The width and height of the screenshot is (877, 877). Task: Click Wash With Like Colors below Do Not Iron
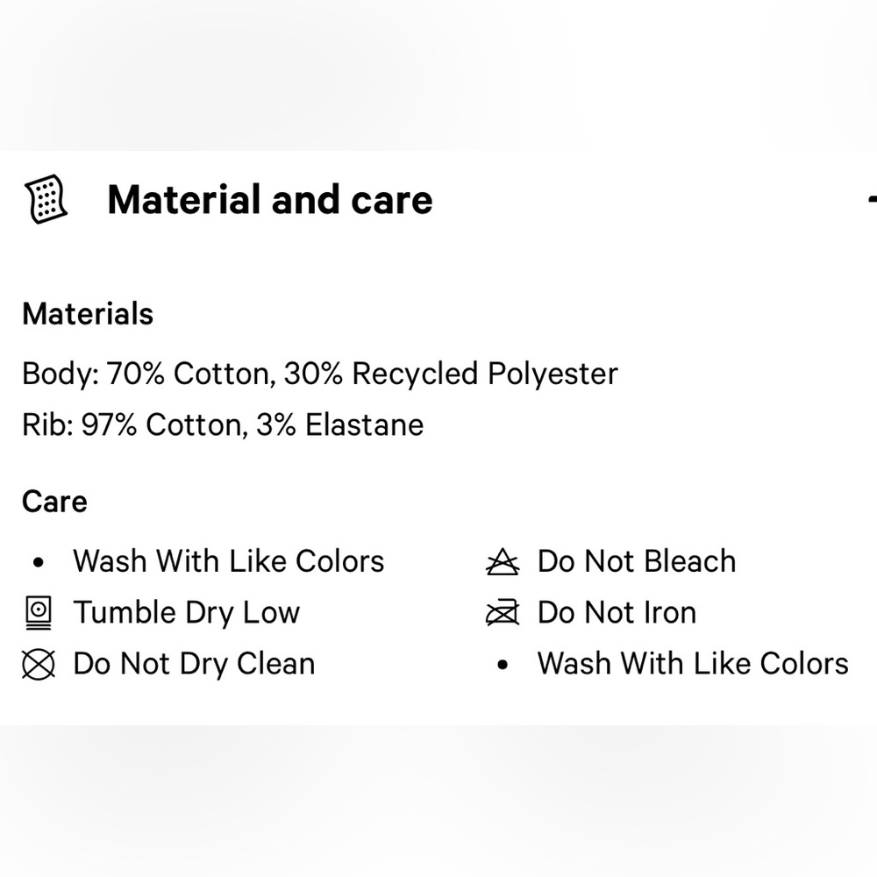(x=693, y=664)
